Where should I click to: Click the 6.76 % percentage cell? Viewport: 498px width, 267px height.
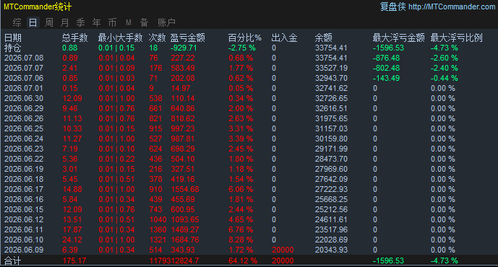[241, 230]
